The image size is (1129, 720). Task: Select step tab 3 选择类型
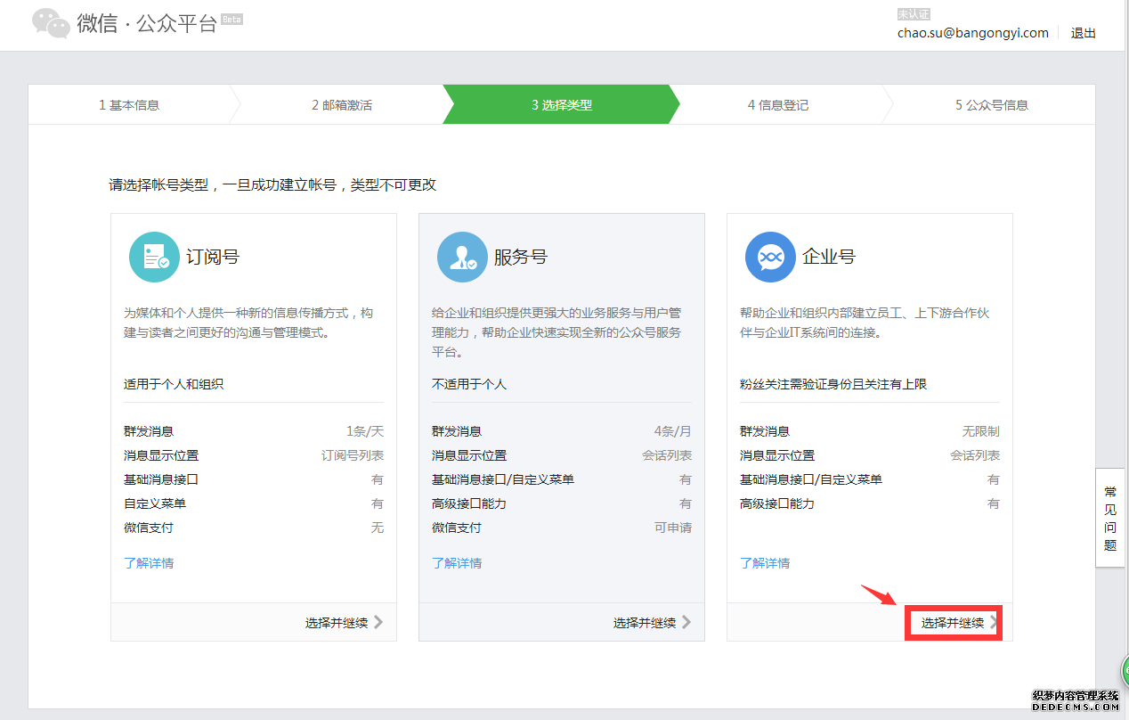point(562,104)
